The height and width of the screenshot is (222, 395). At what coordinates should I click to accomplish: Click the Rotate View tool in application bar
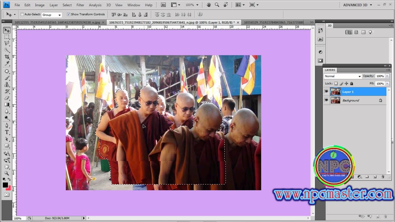click(226, 5)
